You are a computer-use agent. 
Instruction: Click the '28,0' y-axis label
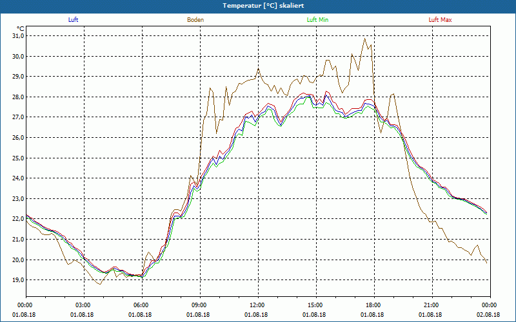click(x=18, y=97)
